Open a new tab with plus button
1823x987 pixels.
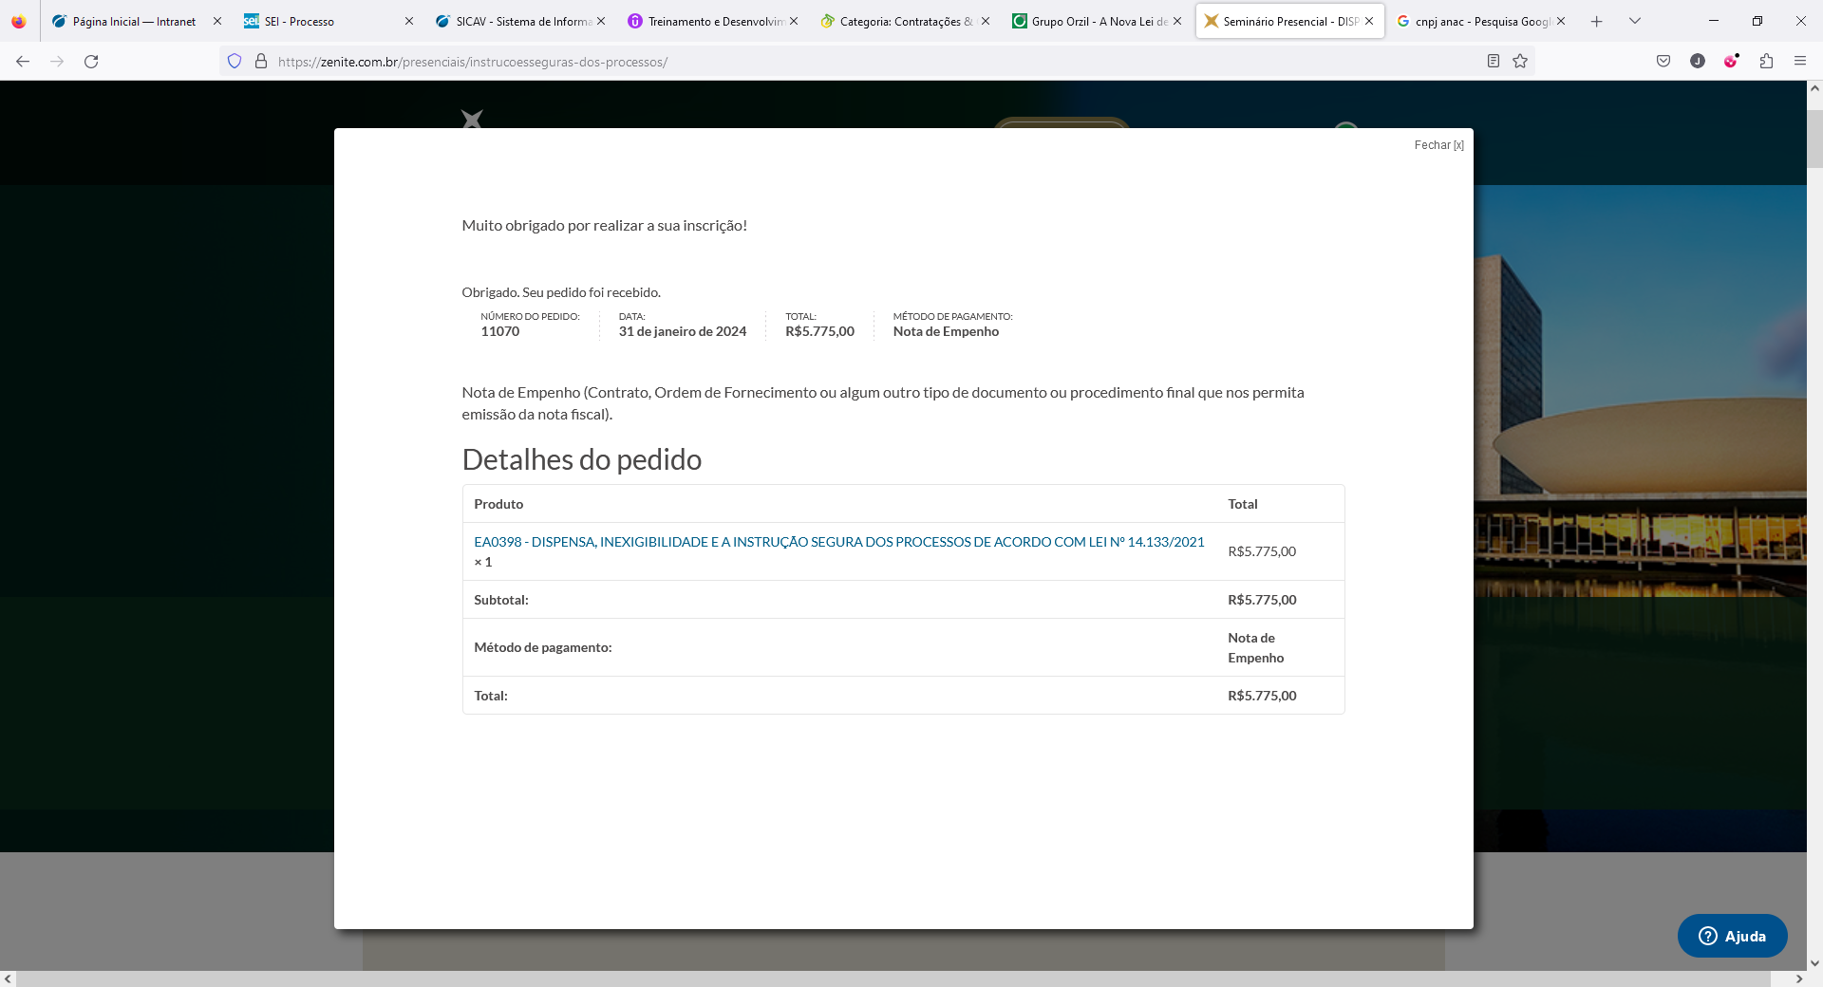point(1597,21)
